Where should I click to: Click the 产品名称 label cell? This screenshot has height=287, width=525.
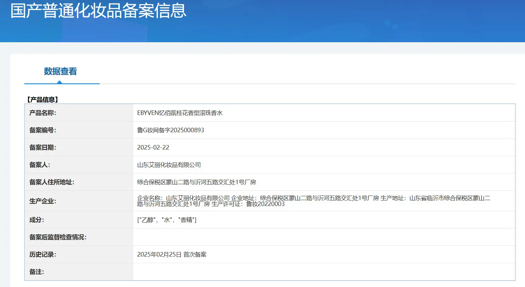click(79, 113)
